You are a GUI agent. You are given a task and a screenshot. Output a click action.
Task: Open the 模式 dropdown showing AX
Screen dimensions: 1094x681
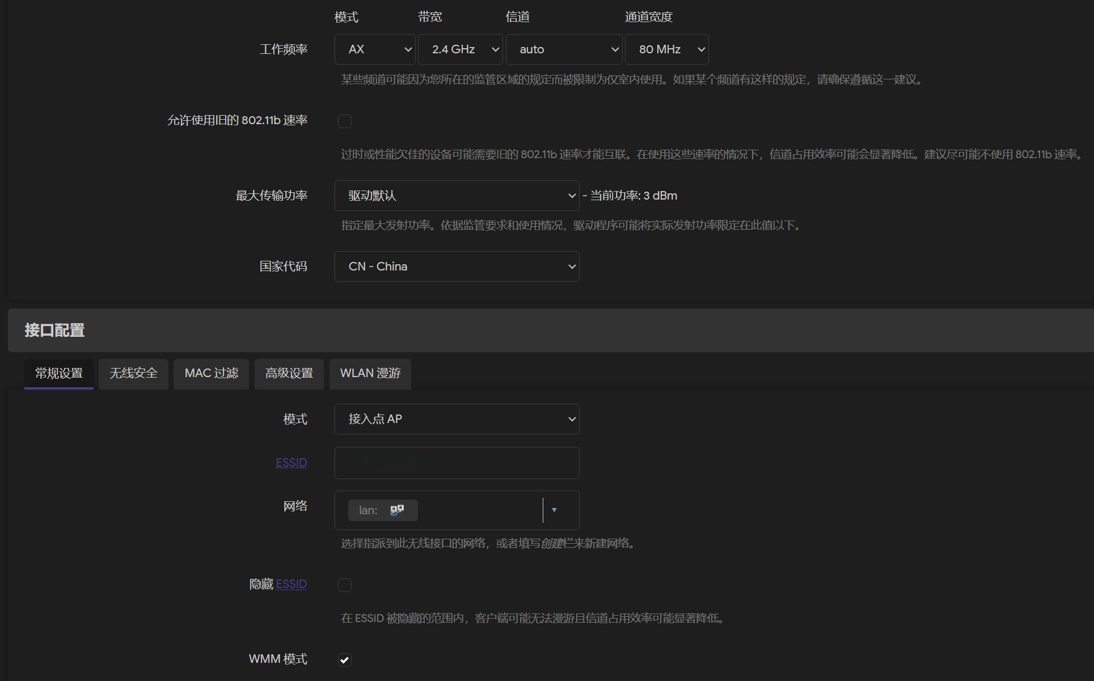[x=374, y=49]
